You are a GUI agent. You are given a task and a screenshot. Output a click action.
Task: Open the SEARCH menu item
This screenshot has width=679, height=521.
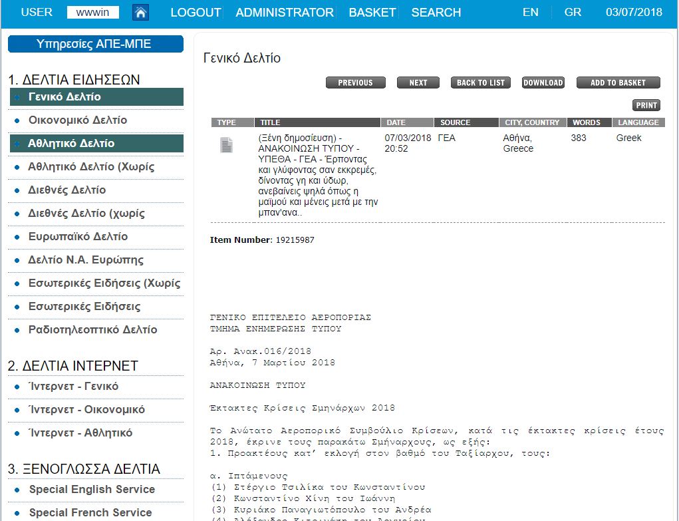point(436,13)
